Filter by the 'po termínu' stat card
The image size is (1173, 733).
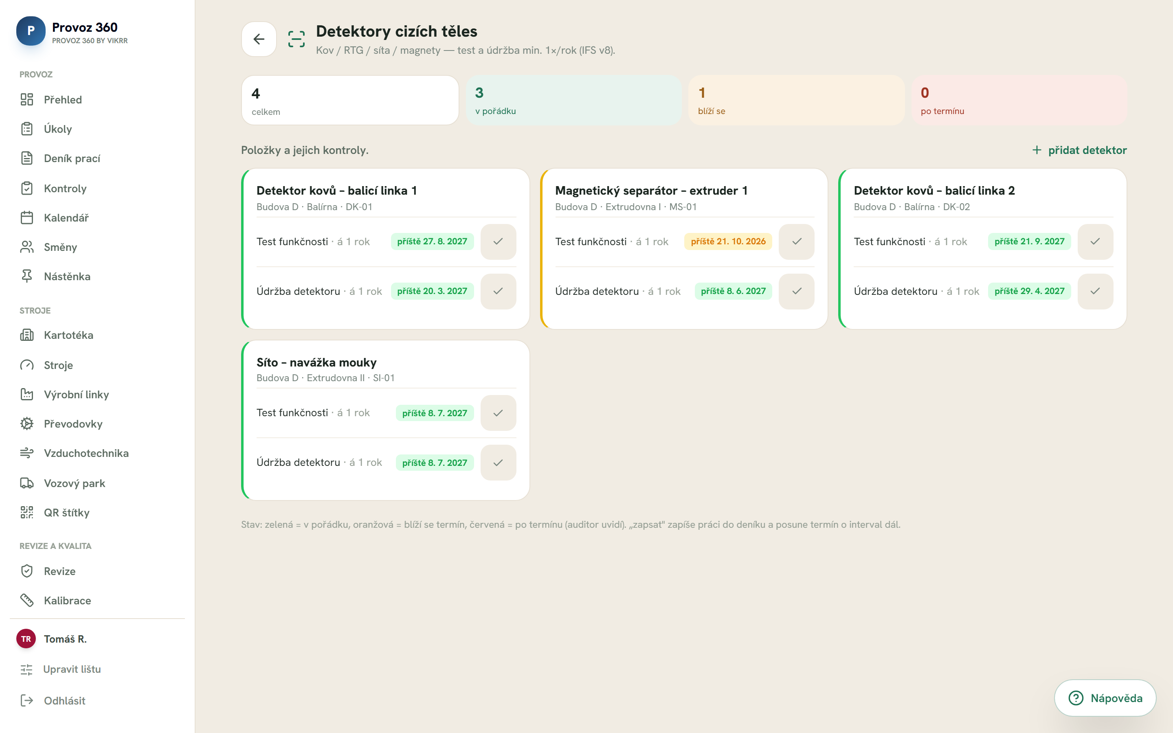[x=1019, y=100]
